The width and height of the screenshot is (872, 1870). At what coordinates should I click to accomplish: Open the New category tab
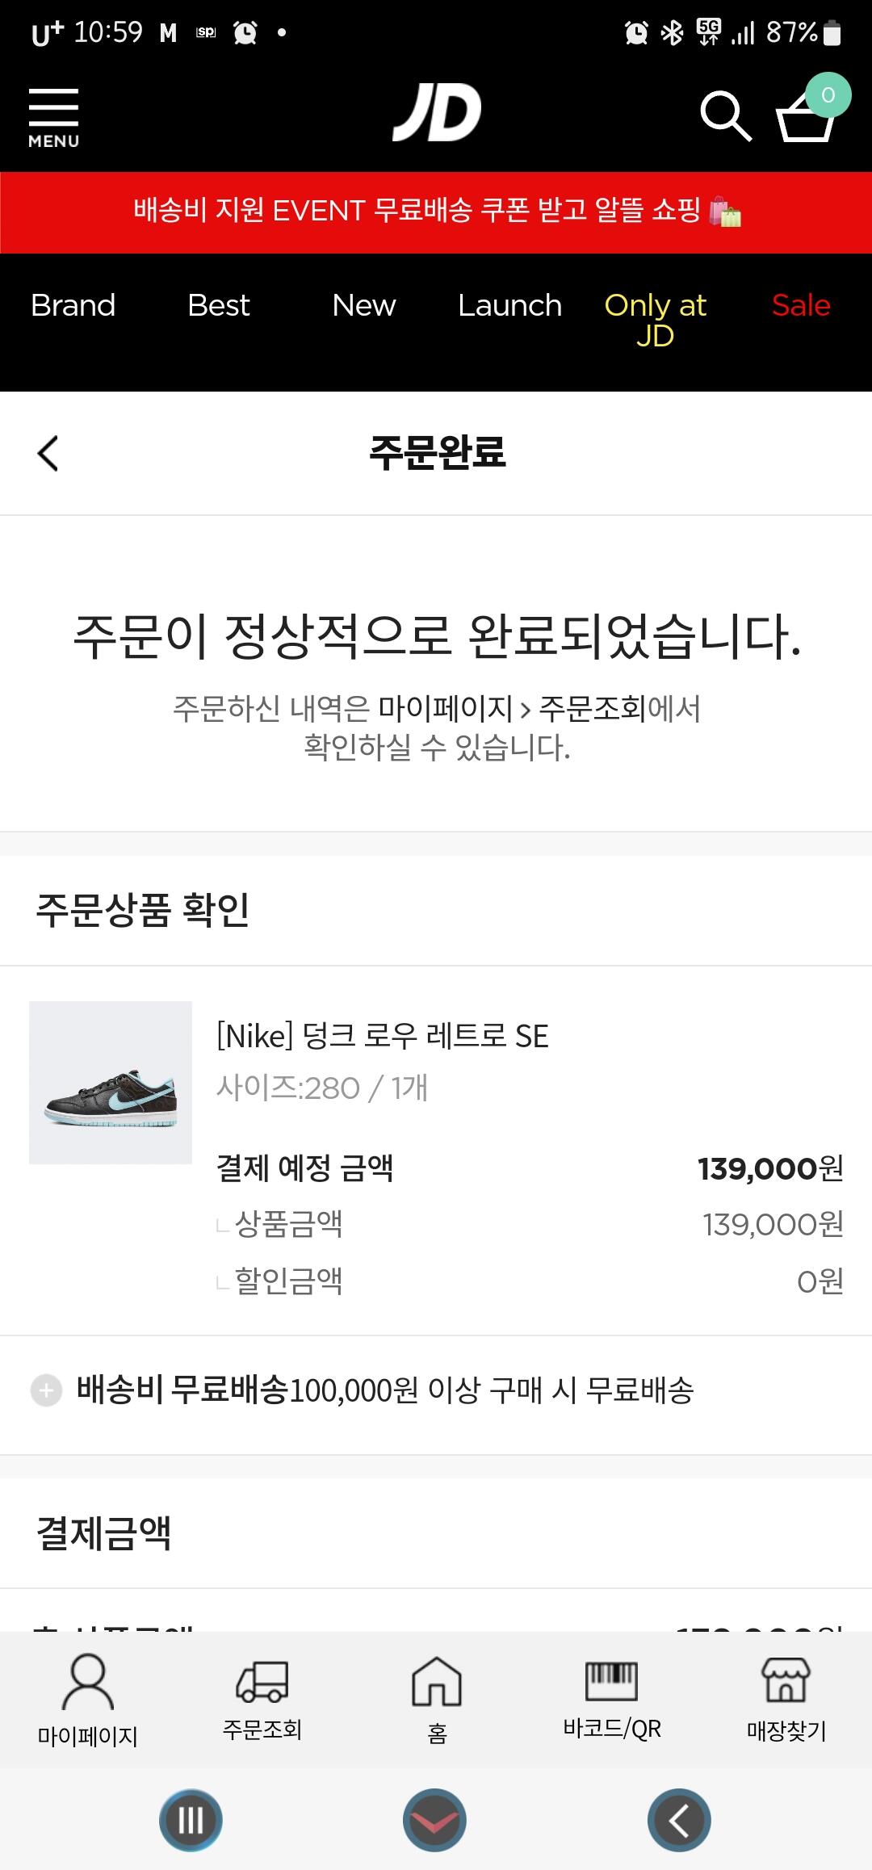(x=363, y=306)
